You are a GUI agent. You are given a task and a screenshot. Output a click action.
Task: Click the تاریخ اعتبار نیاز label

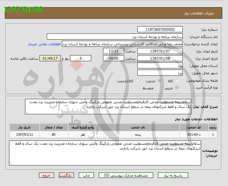click(x=206, y=58)
